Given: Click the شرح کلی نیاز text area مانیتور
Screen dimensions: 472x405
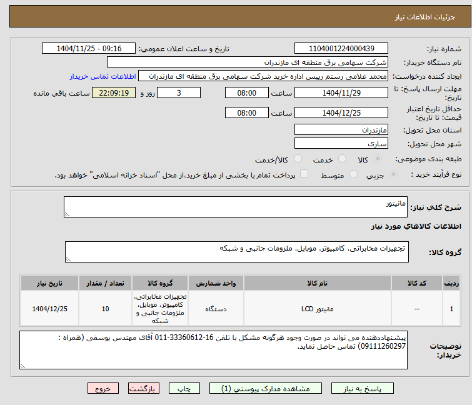Looking at the screenshot, I should (236, 207).
